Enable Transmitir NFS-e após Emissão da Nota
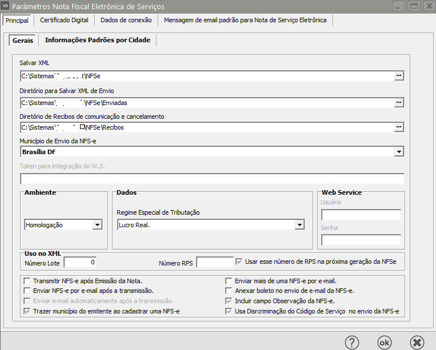 point(27,281)
